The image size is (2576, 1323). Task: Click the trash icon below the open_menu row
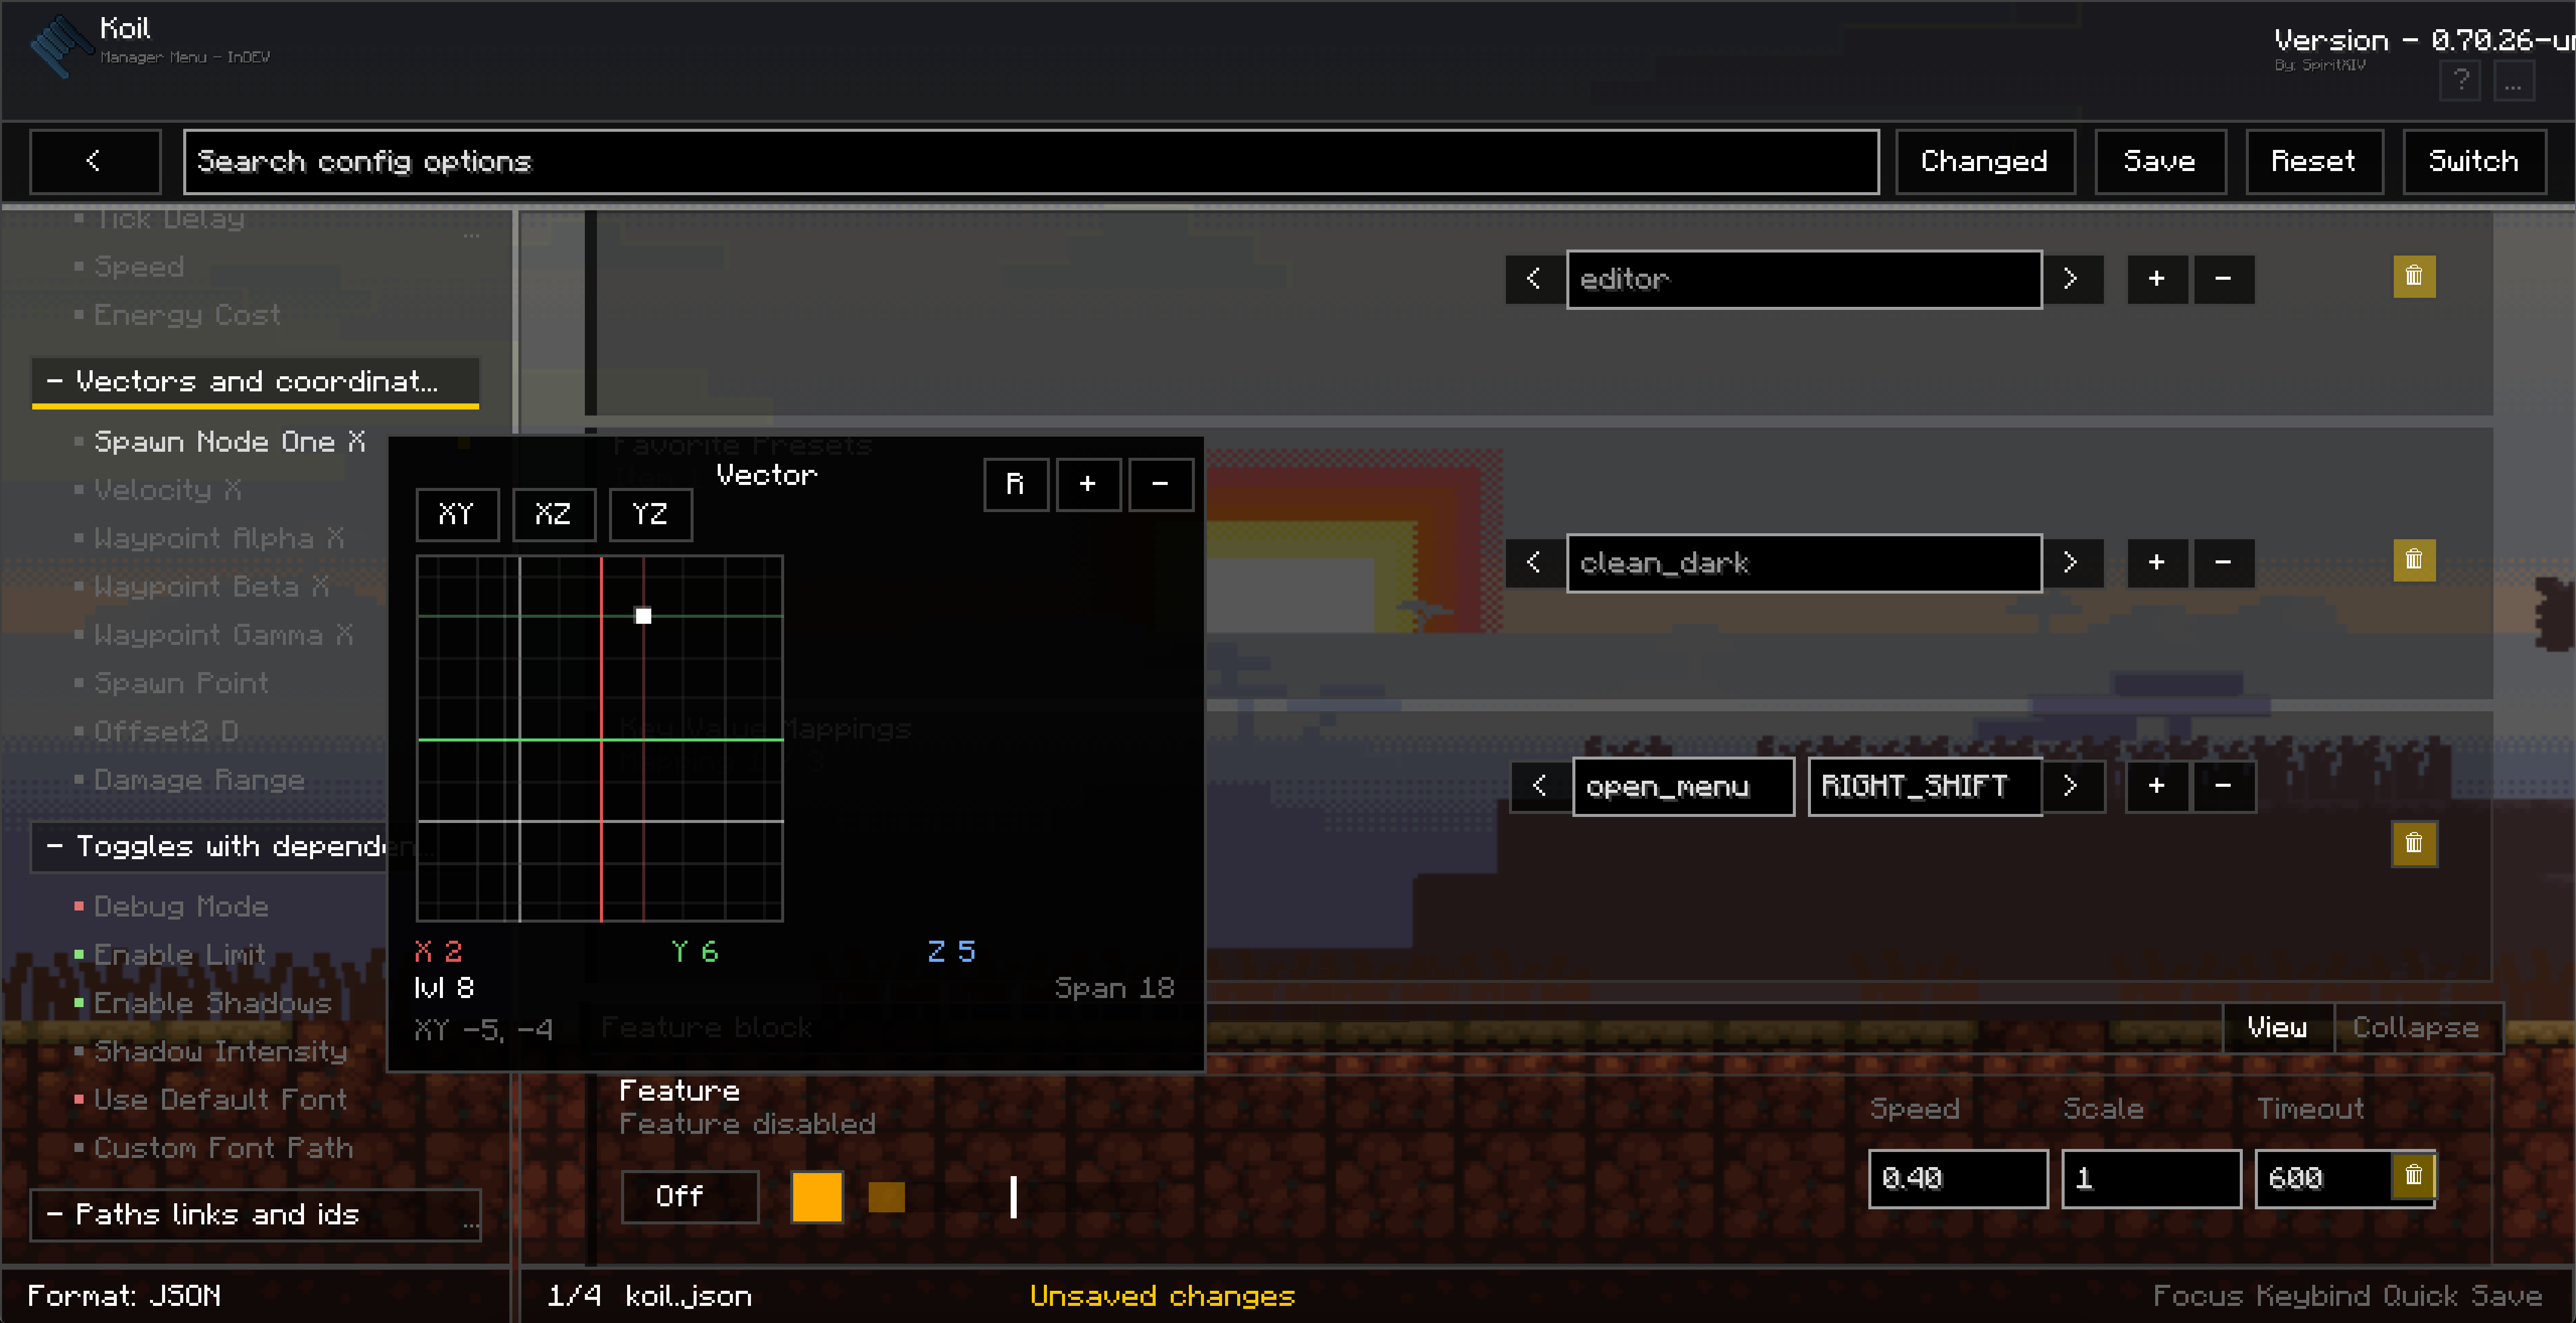2414,844
